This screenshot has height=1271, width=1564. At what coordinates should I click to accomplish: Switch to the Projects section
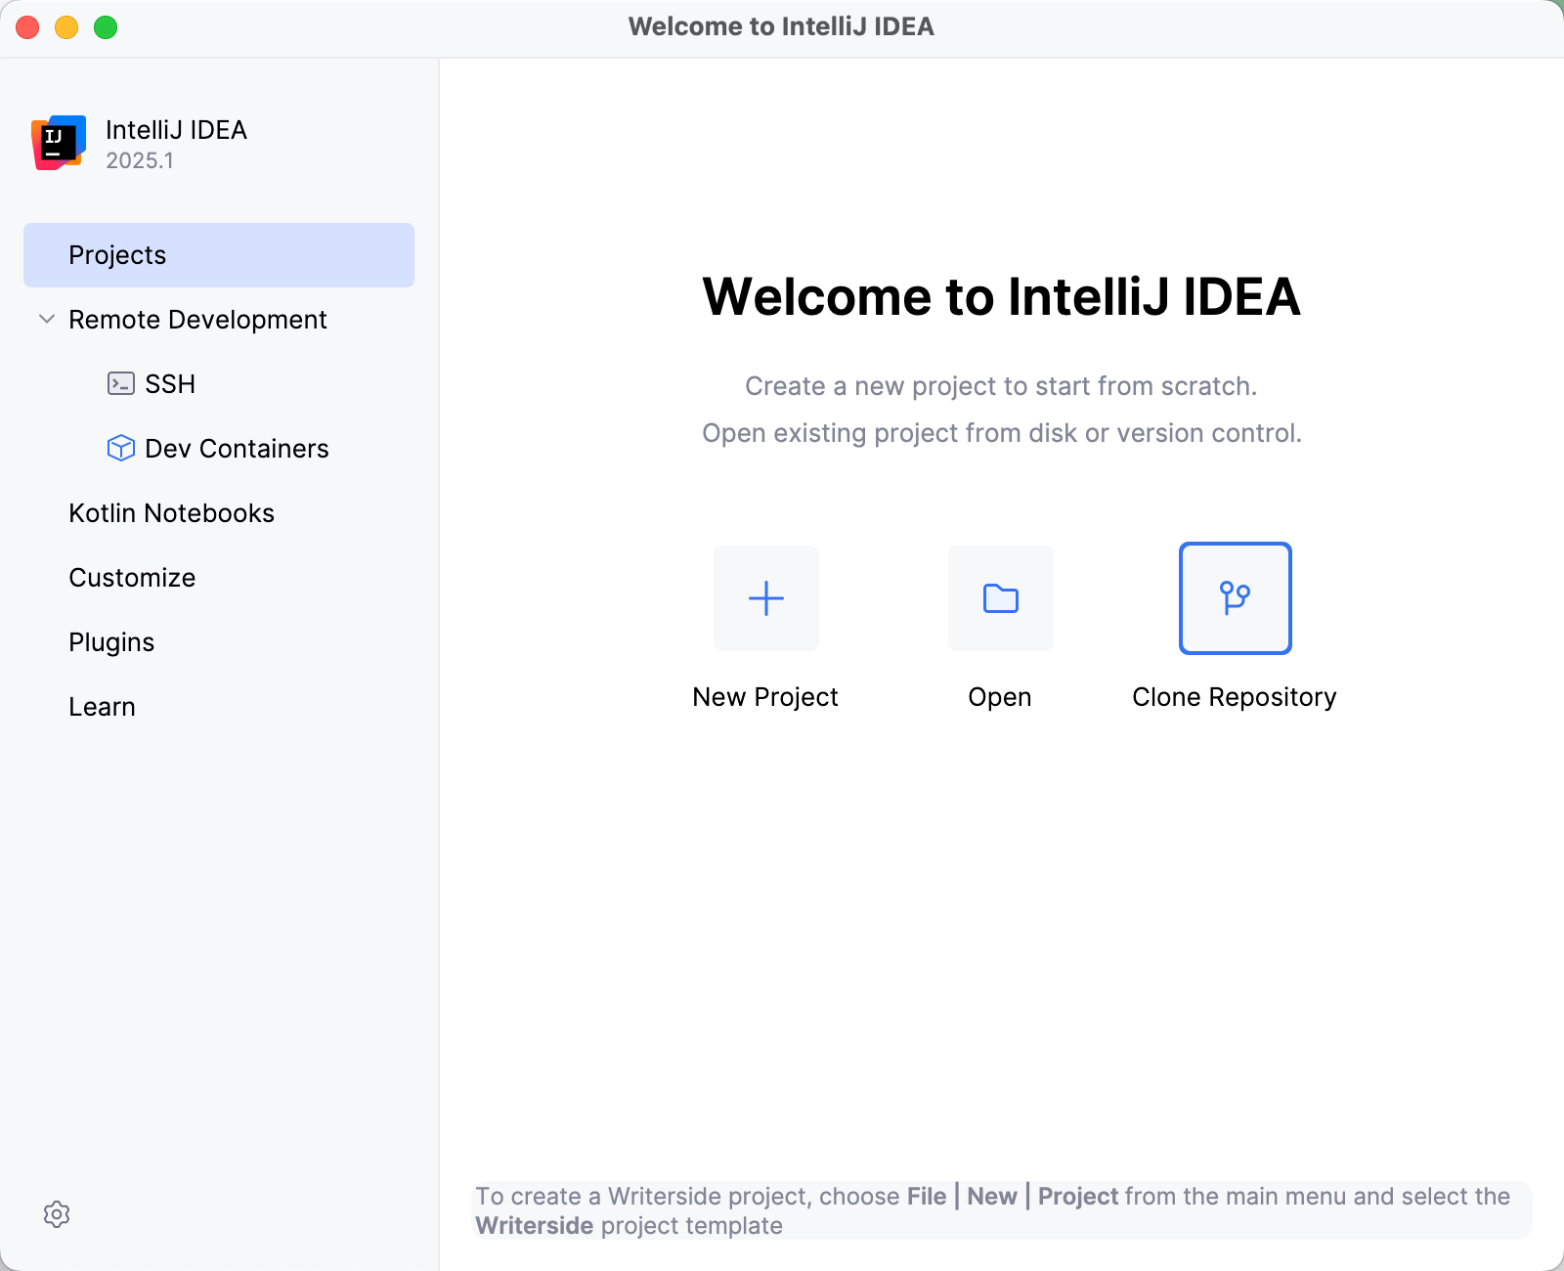pyautogui.click(x=117, y=254)
